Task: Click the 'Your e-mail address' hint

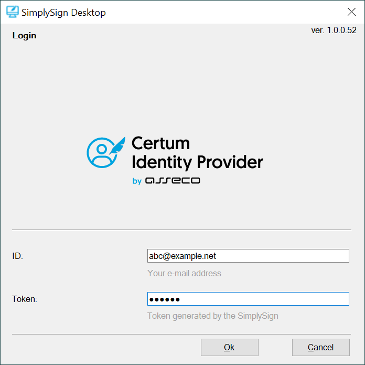Action: [x=184, y=273]
